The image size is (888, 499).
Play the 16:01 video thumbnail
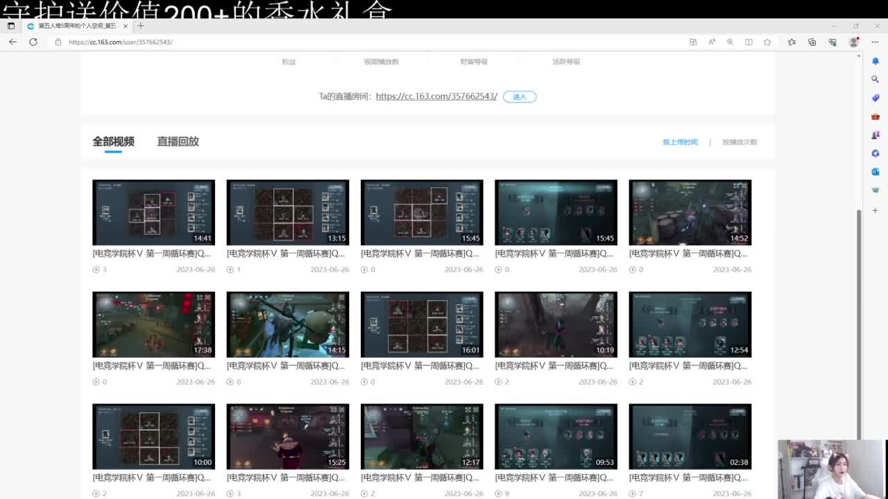422,324
